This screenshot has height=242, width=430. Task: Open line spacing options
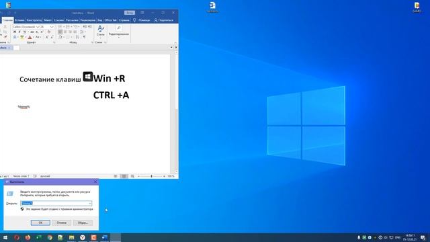82,32
